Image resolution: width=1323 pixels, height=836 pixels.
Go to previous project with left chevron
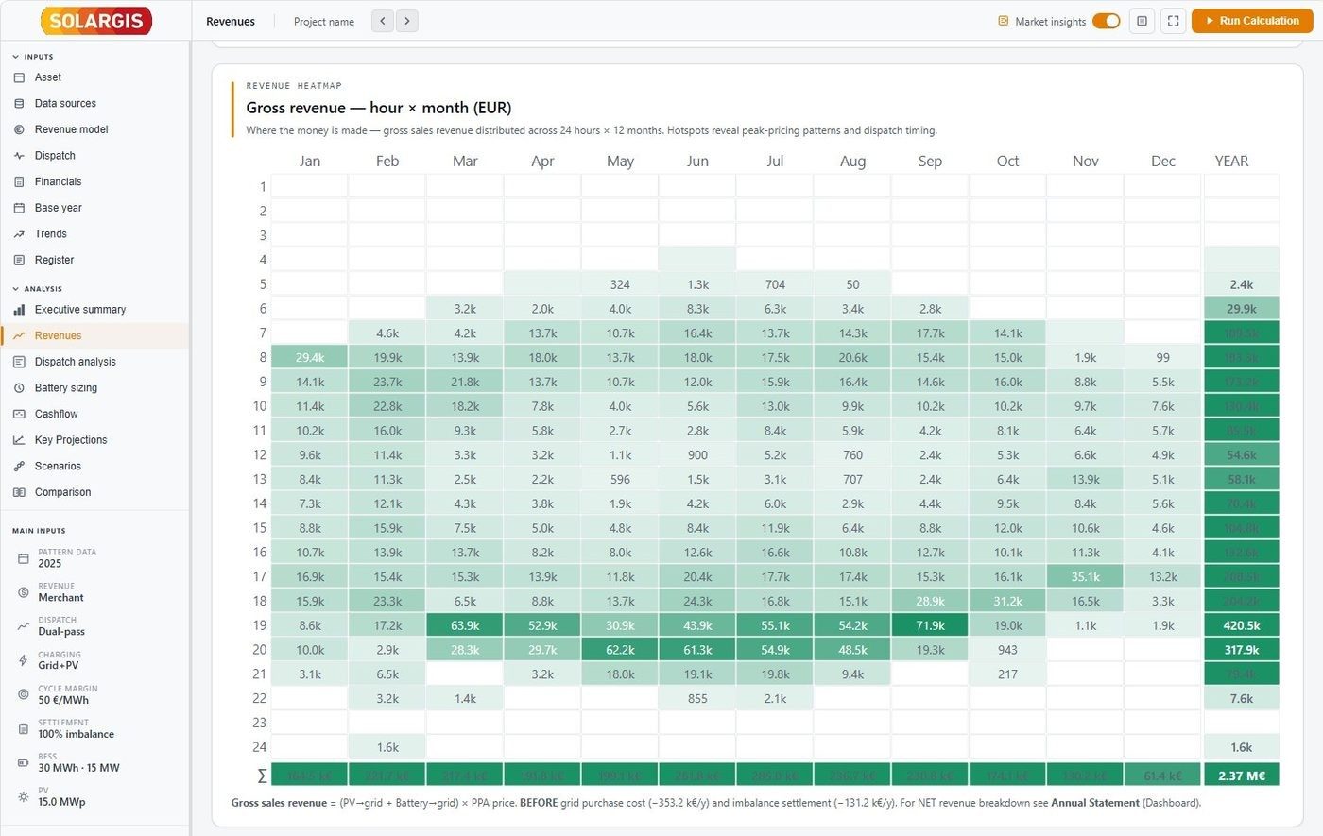coord(383,21)
